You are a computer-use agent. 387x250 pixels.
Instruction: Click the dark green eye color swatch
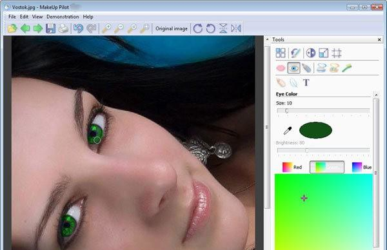point(315,130)
